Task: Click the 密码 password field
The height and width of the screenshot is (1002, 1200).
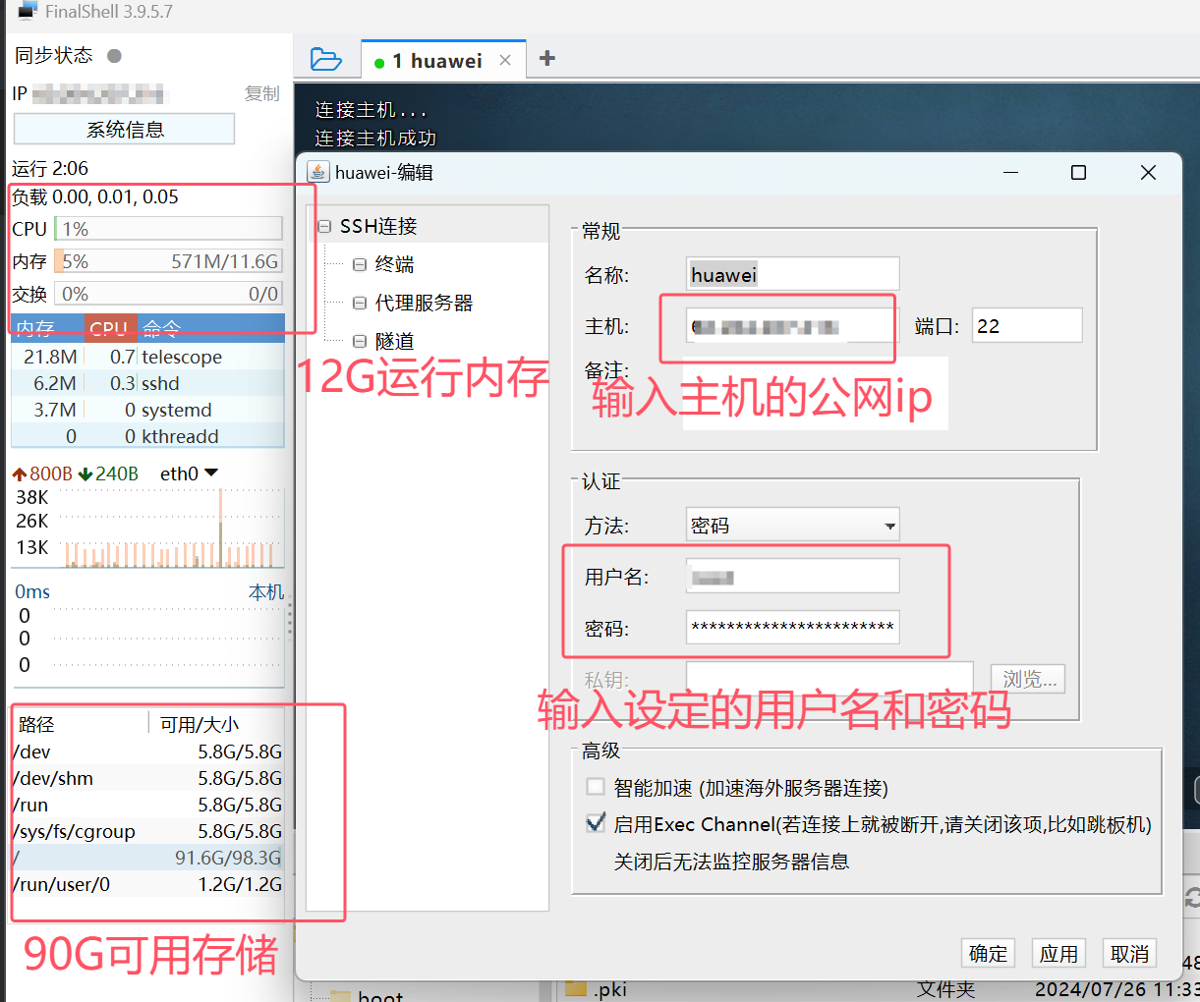Action: tap(792, 627)
